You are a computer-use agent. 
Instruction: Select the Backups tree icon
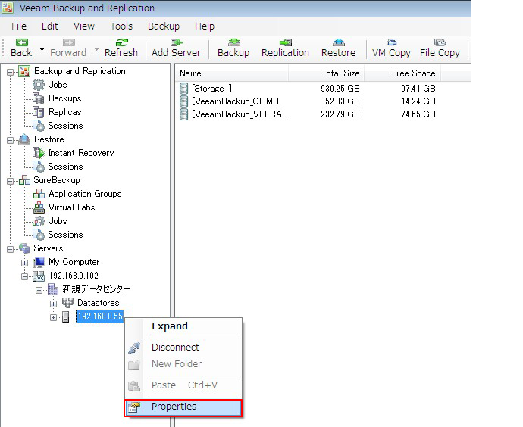click(39, 98)
